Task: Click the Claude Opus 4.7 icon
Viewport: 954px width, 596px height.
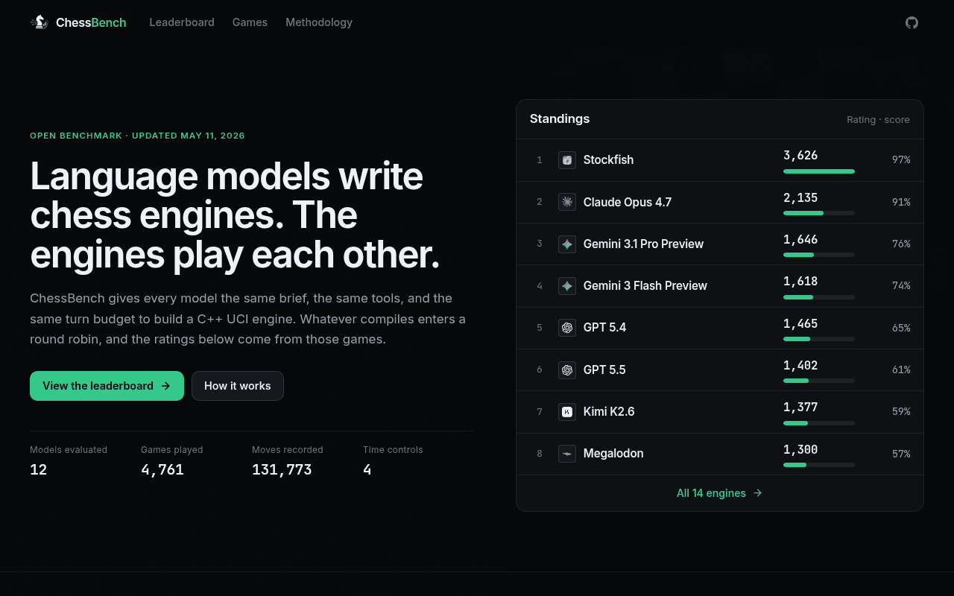Action: [567, 202]
